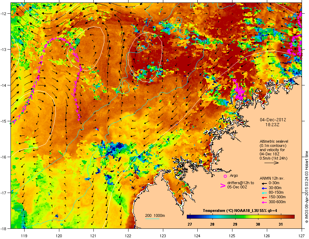
Task: Click the magenta Argo circle marker in legend
Action: click(225, 176)
